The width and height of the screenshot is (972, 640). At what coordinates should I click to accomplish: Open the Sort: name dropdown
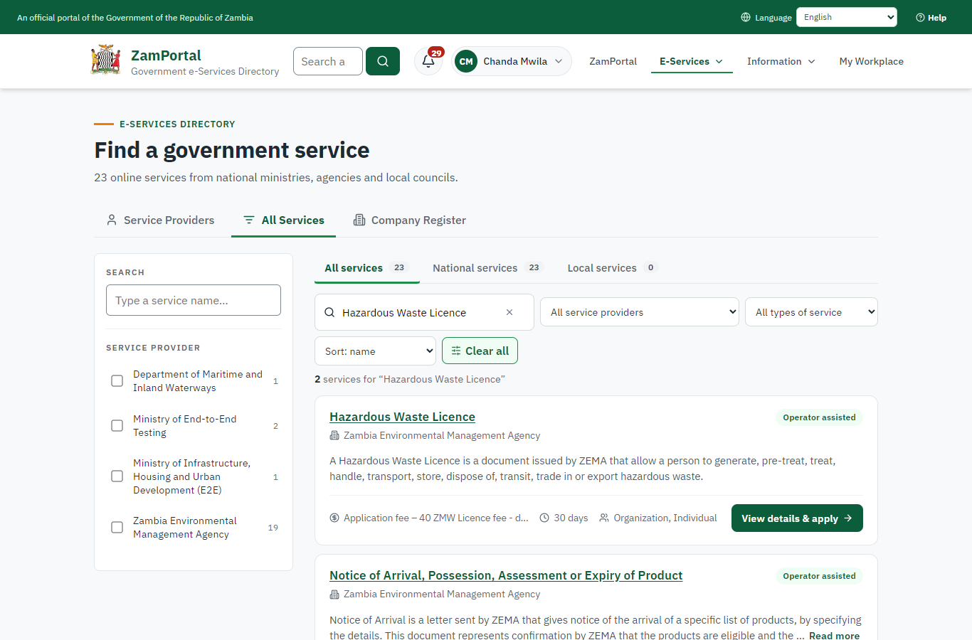[x=375, y=351]
